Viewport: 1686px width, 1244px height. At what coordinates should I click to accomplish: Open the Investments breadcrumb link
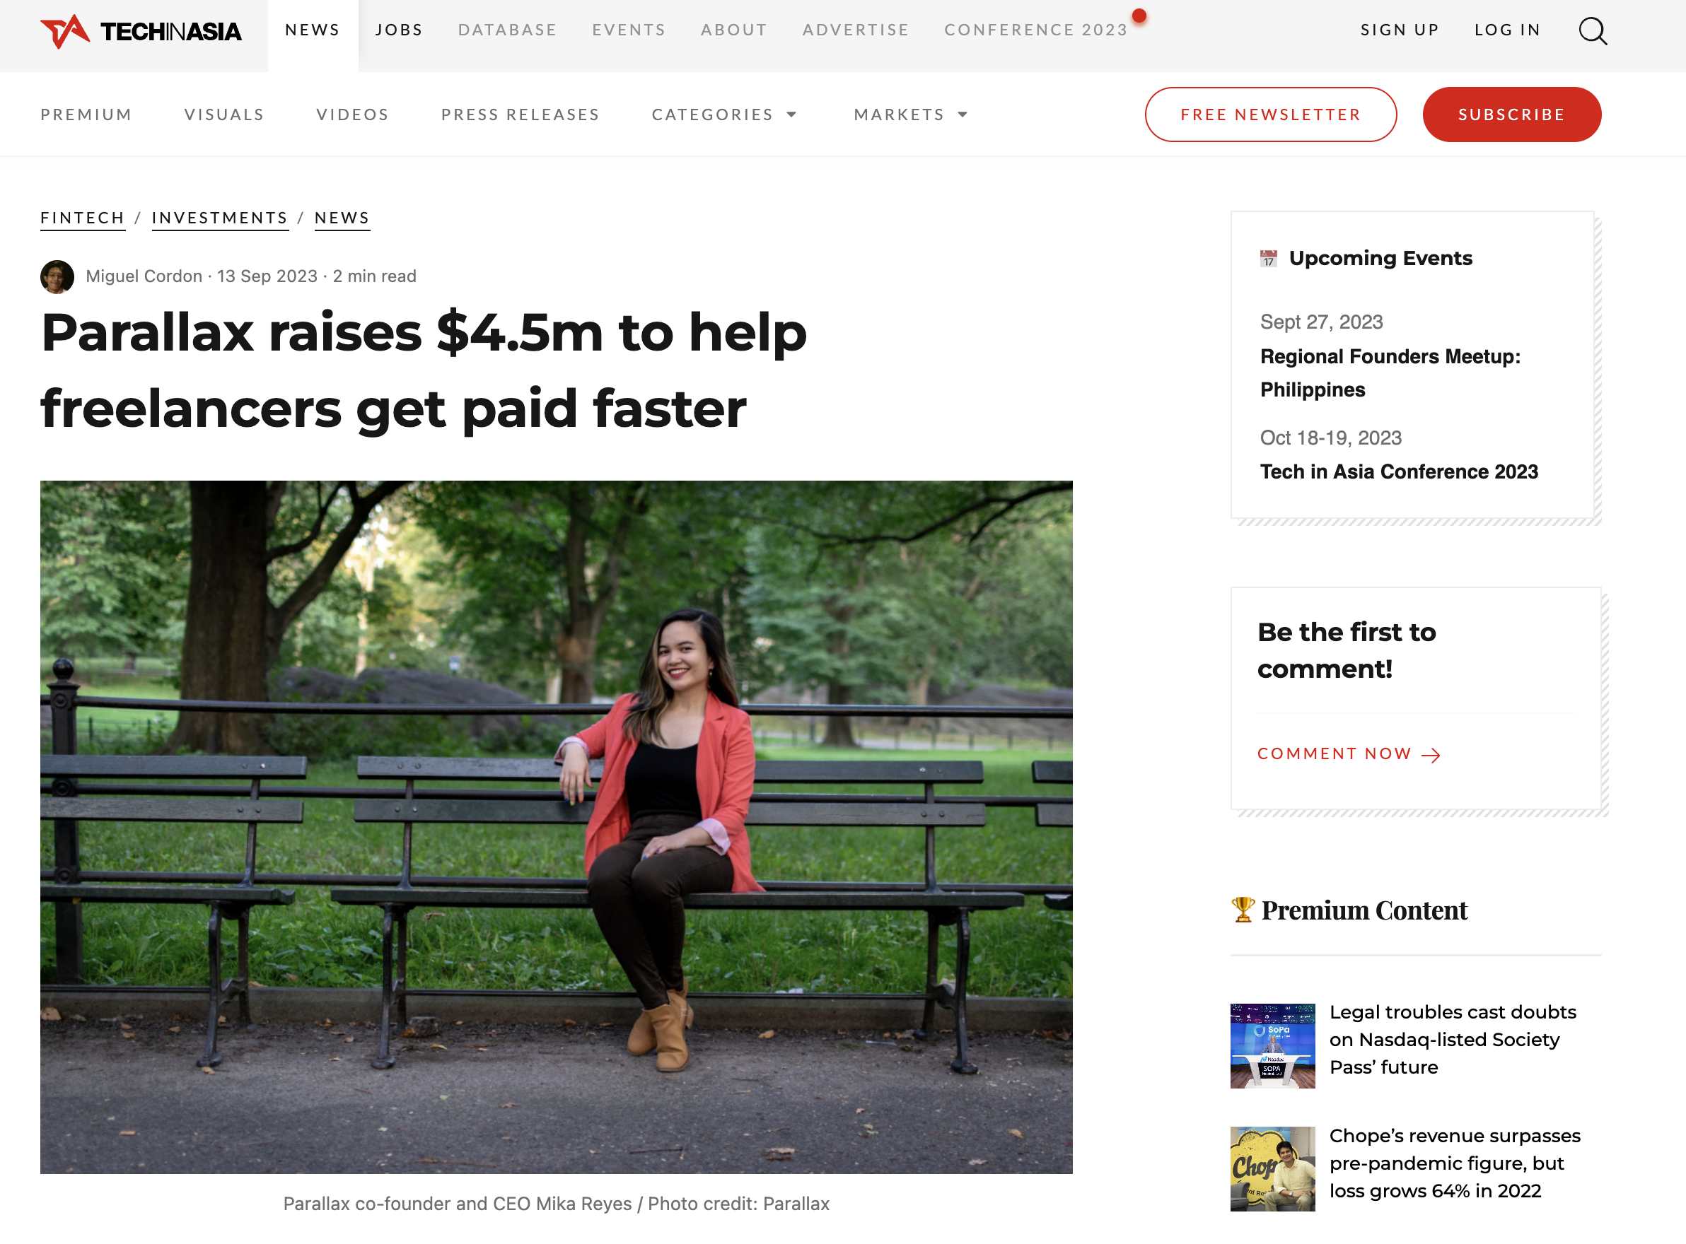(220, 218)
